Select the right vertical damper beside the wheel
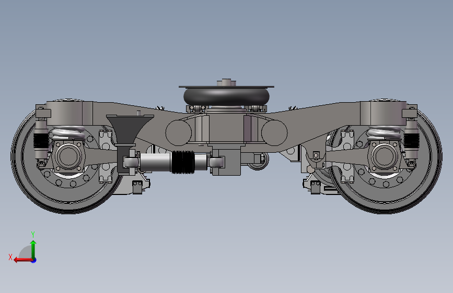This screenshot has width=453, height=293. [411, 139]
